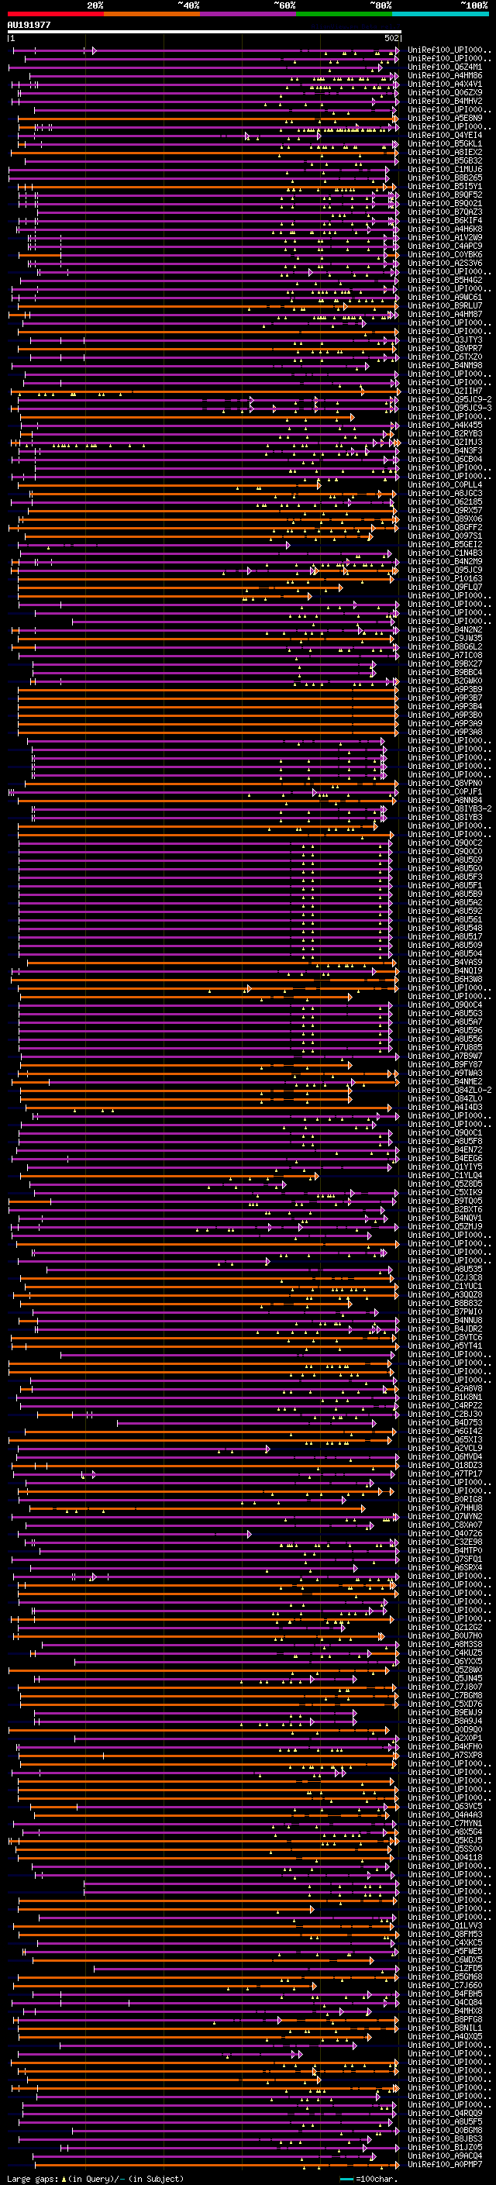496x2185 pixels.
Task: Click the purple ~60% identity legend segment
Action: 249,15
